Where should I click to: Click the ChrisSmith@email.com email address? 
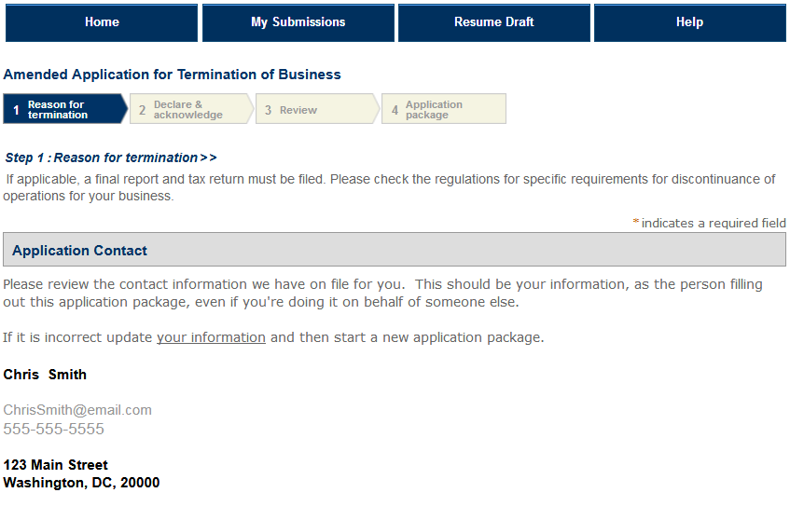[77, 410]
